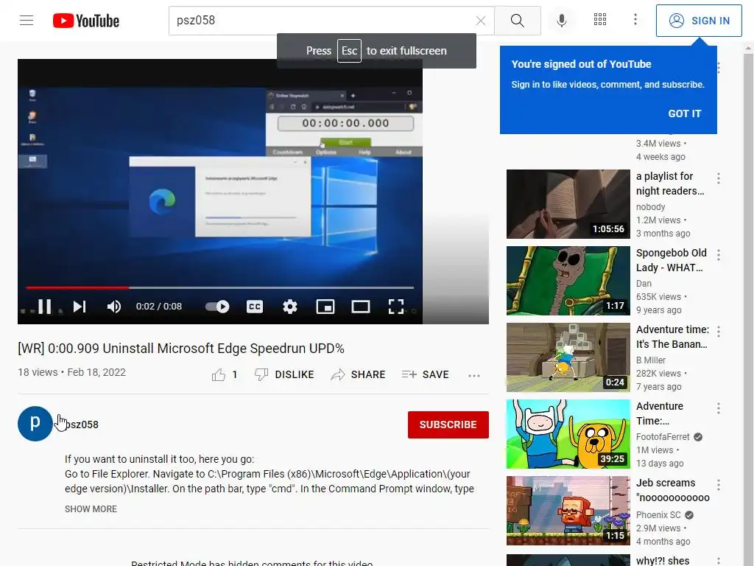The height and width of the screenshot is (566, 754).
Task: Click the '18 views • Feb 18, 2022' text
Action: click(71, 372)
